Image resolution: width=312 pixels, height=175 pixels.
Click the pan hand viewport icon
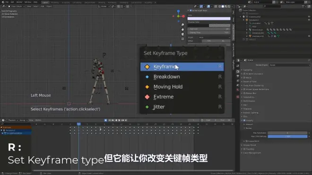pyautogui.click(x=182, y=29)
